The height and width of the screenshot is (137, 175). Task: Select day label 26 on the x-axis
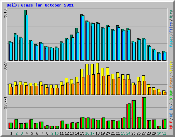[x=138, y=133]
